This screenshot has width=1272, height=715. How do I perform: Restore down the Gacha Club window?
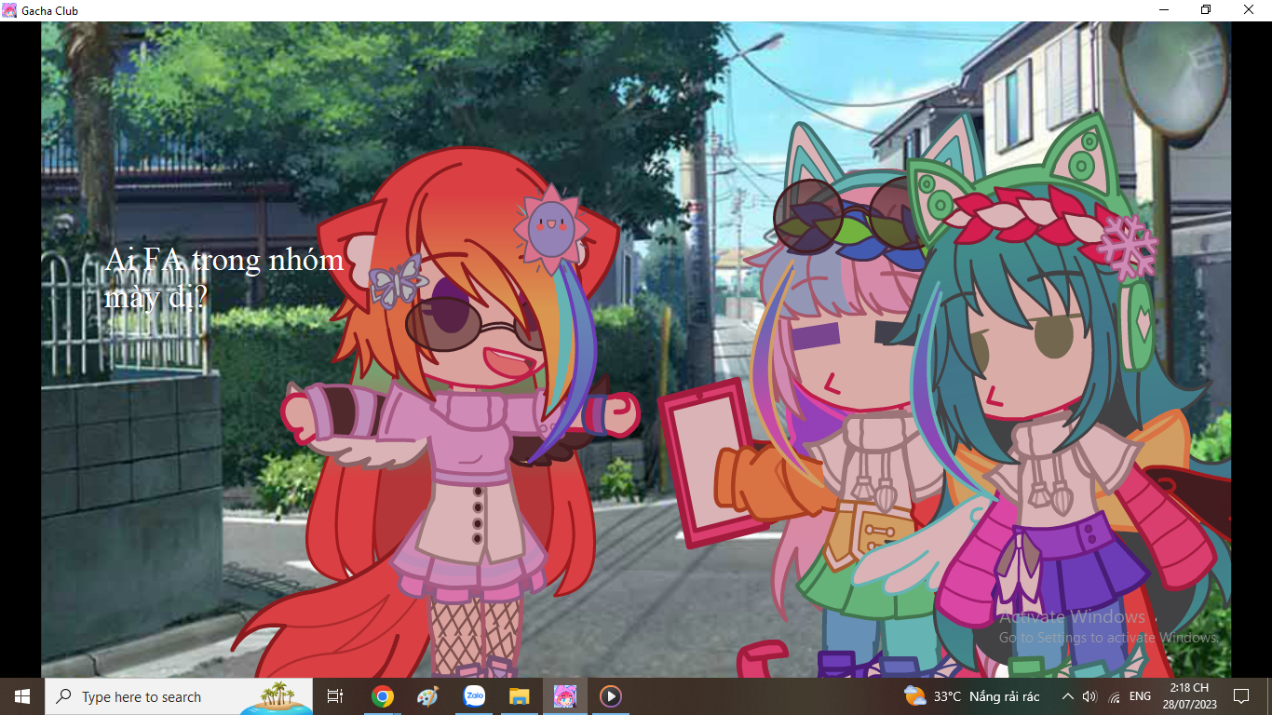click(x=1206, y=10)
